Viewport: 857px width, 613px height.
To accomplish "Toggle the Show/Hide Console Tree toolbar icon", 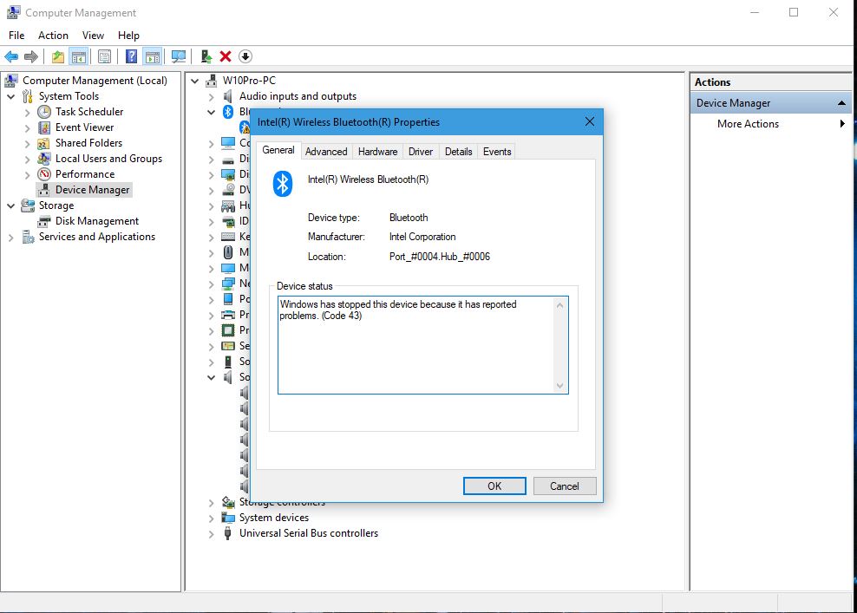I will coord(79,56).
